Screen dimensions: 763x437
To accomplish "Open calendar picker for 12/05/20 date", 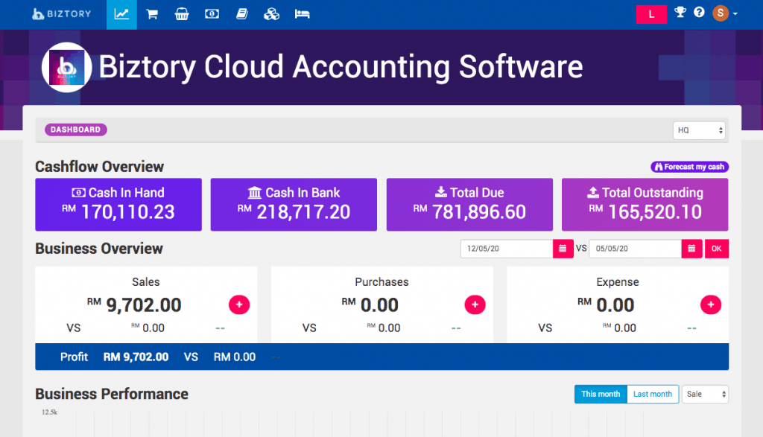I will point(563,249).
